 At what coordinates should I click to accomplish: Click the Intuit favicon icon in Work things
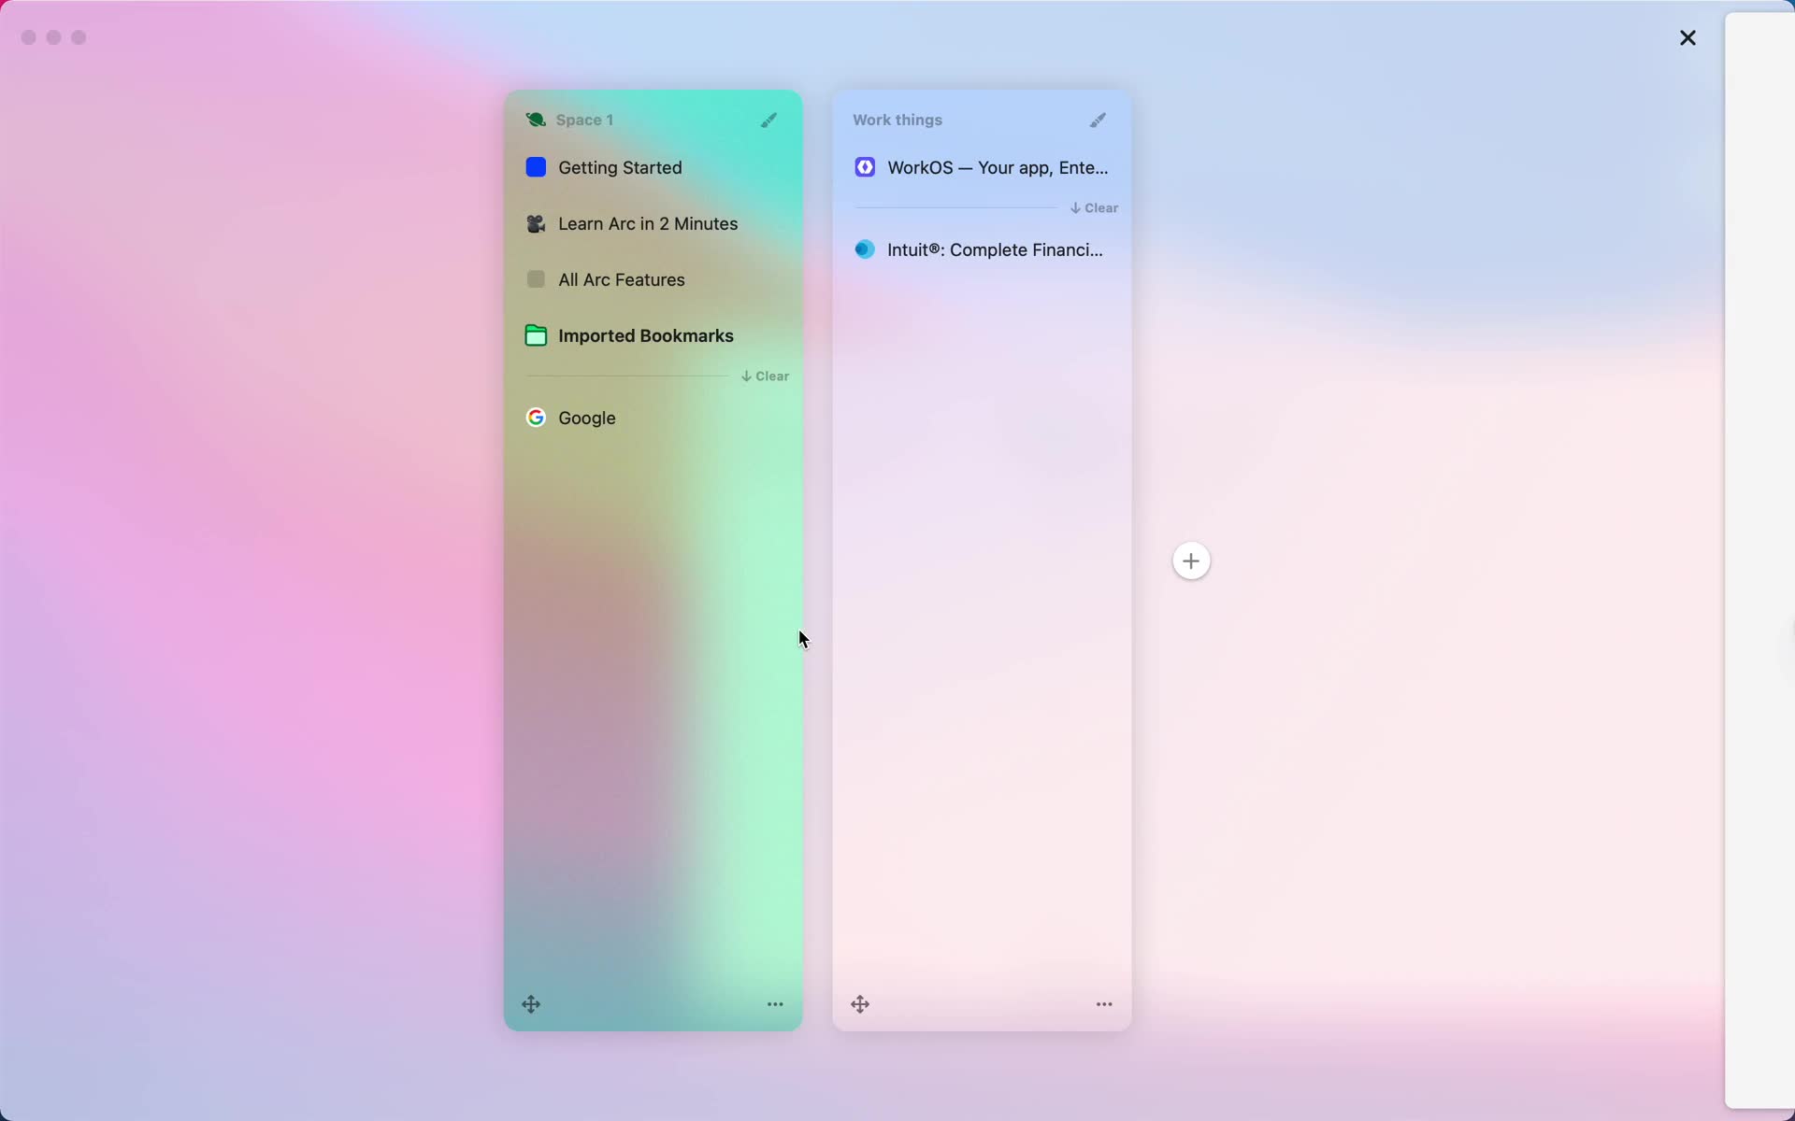(863, 250)
